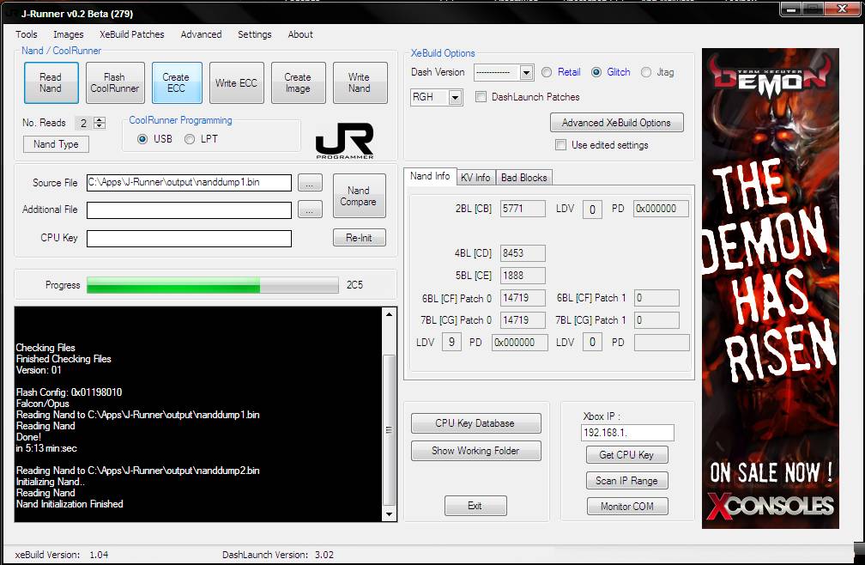865x565 pixels.
Task: Click the Get CPU Key button
Action: pyautogui.click(x=626, y=454)
